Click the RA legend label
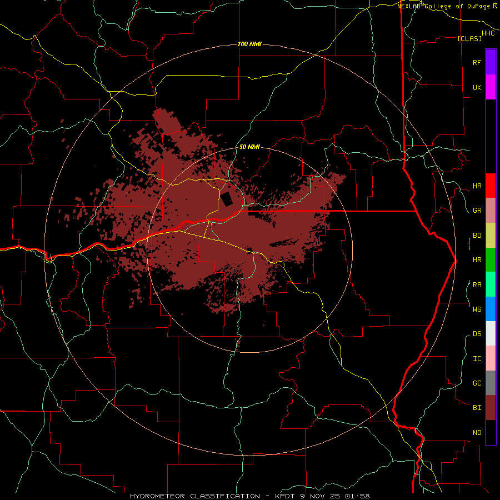 pyautogui.click(x=477, y=285)
